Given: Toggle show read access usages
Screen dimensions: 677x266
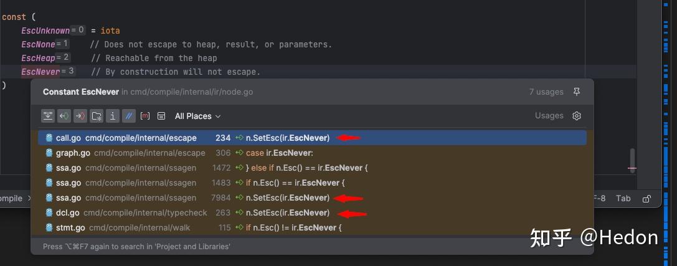Looking at the screenshot, I should [x=64, y=116].
